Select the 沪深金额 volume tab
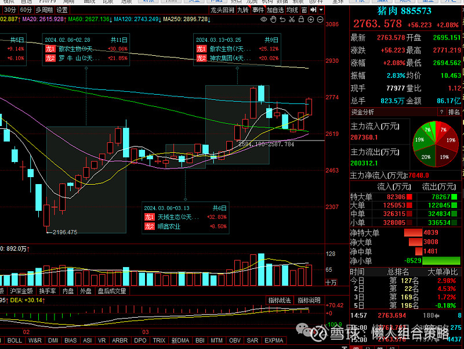 21,291
